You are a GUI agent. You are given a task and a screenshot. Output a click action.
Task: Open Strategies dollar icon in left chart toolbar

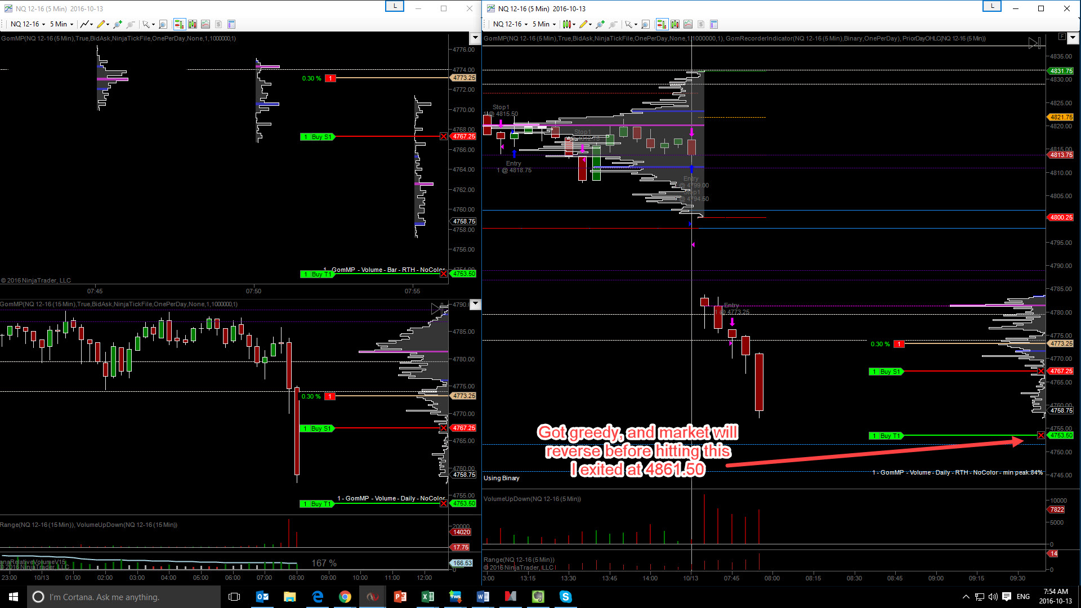(218, 24)
